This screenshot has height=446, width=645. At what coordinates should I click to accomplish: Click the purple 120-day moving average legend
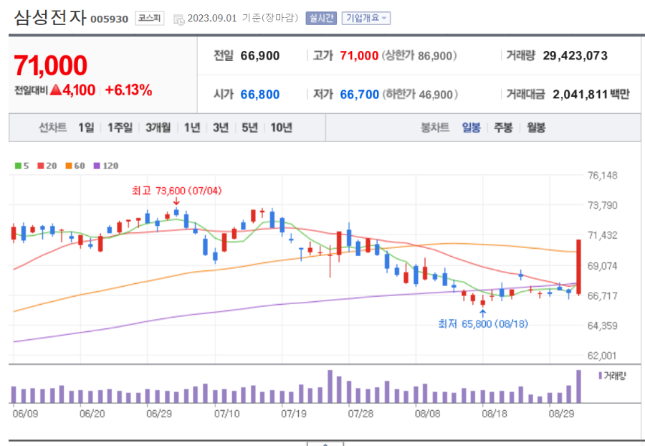(x=106, y=166)
